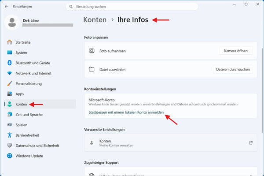Image resolution: width=264 pixels, height=176 pixels.
Task: Close the Einstellungen window
Action: [x=258, y=4]
